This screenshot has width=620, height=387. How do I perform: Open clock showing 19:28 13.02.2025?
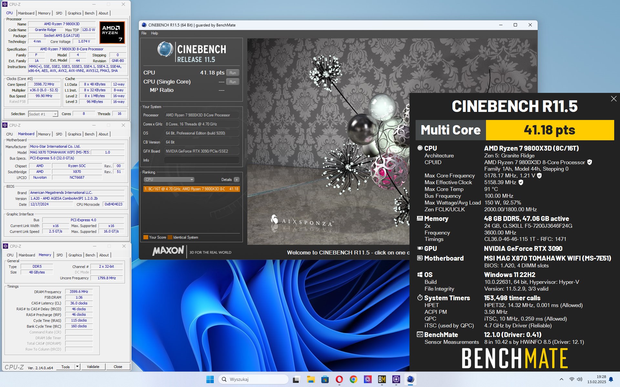pos(596,379)
